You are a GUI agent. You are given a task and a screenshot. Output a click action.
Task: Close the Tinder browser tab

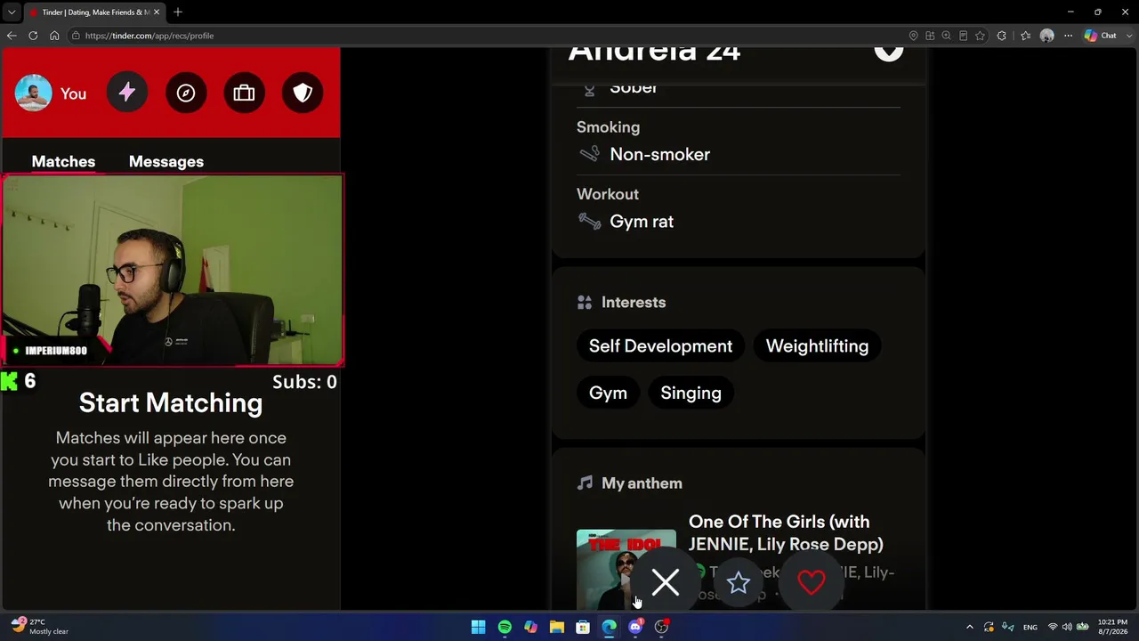coord(155,12)
